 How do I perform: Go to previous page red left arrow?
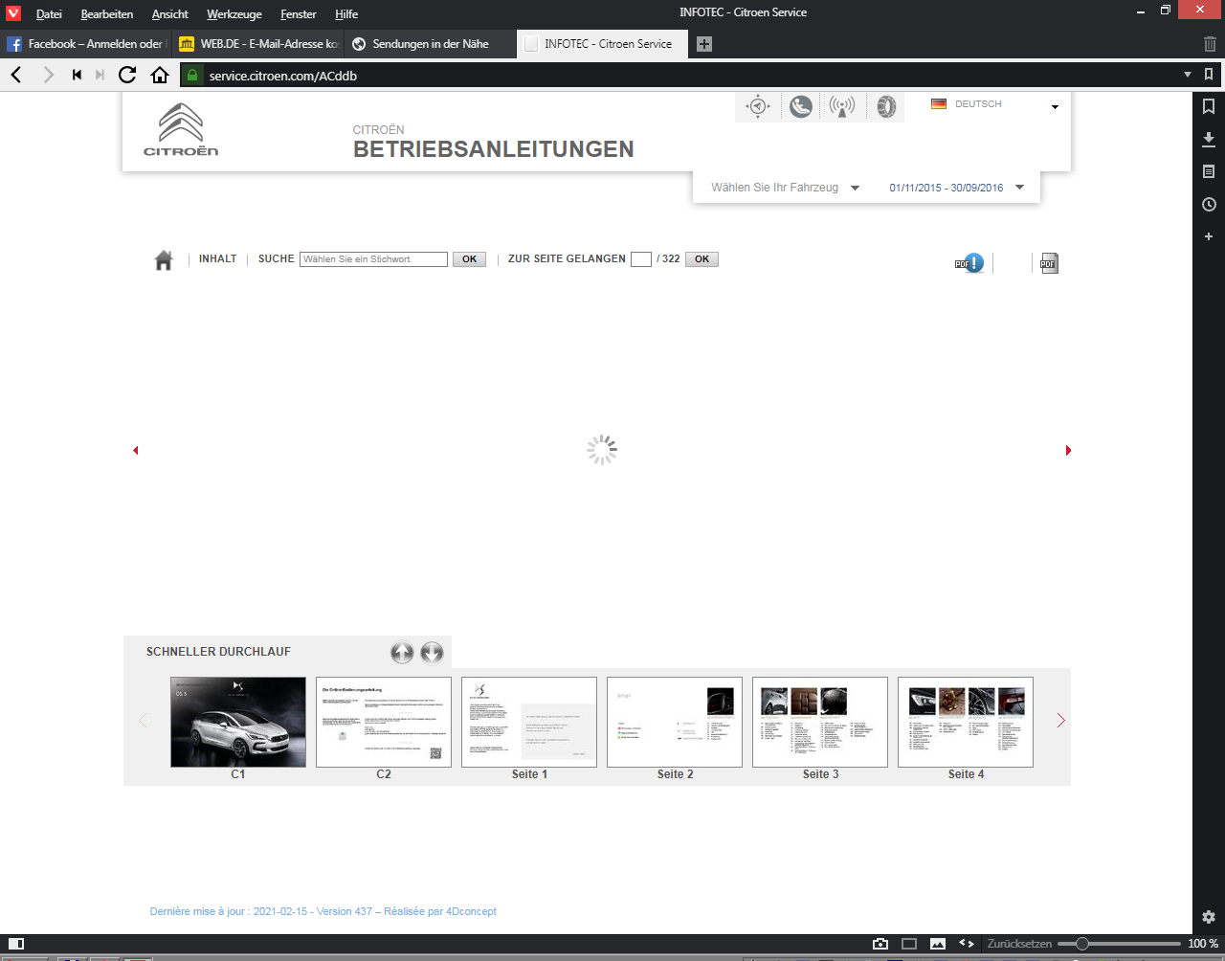135,450
